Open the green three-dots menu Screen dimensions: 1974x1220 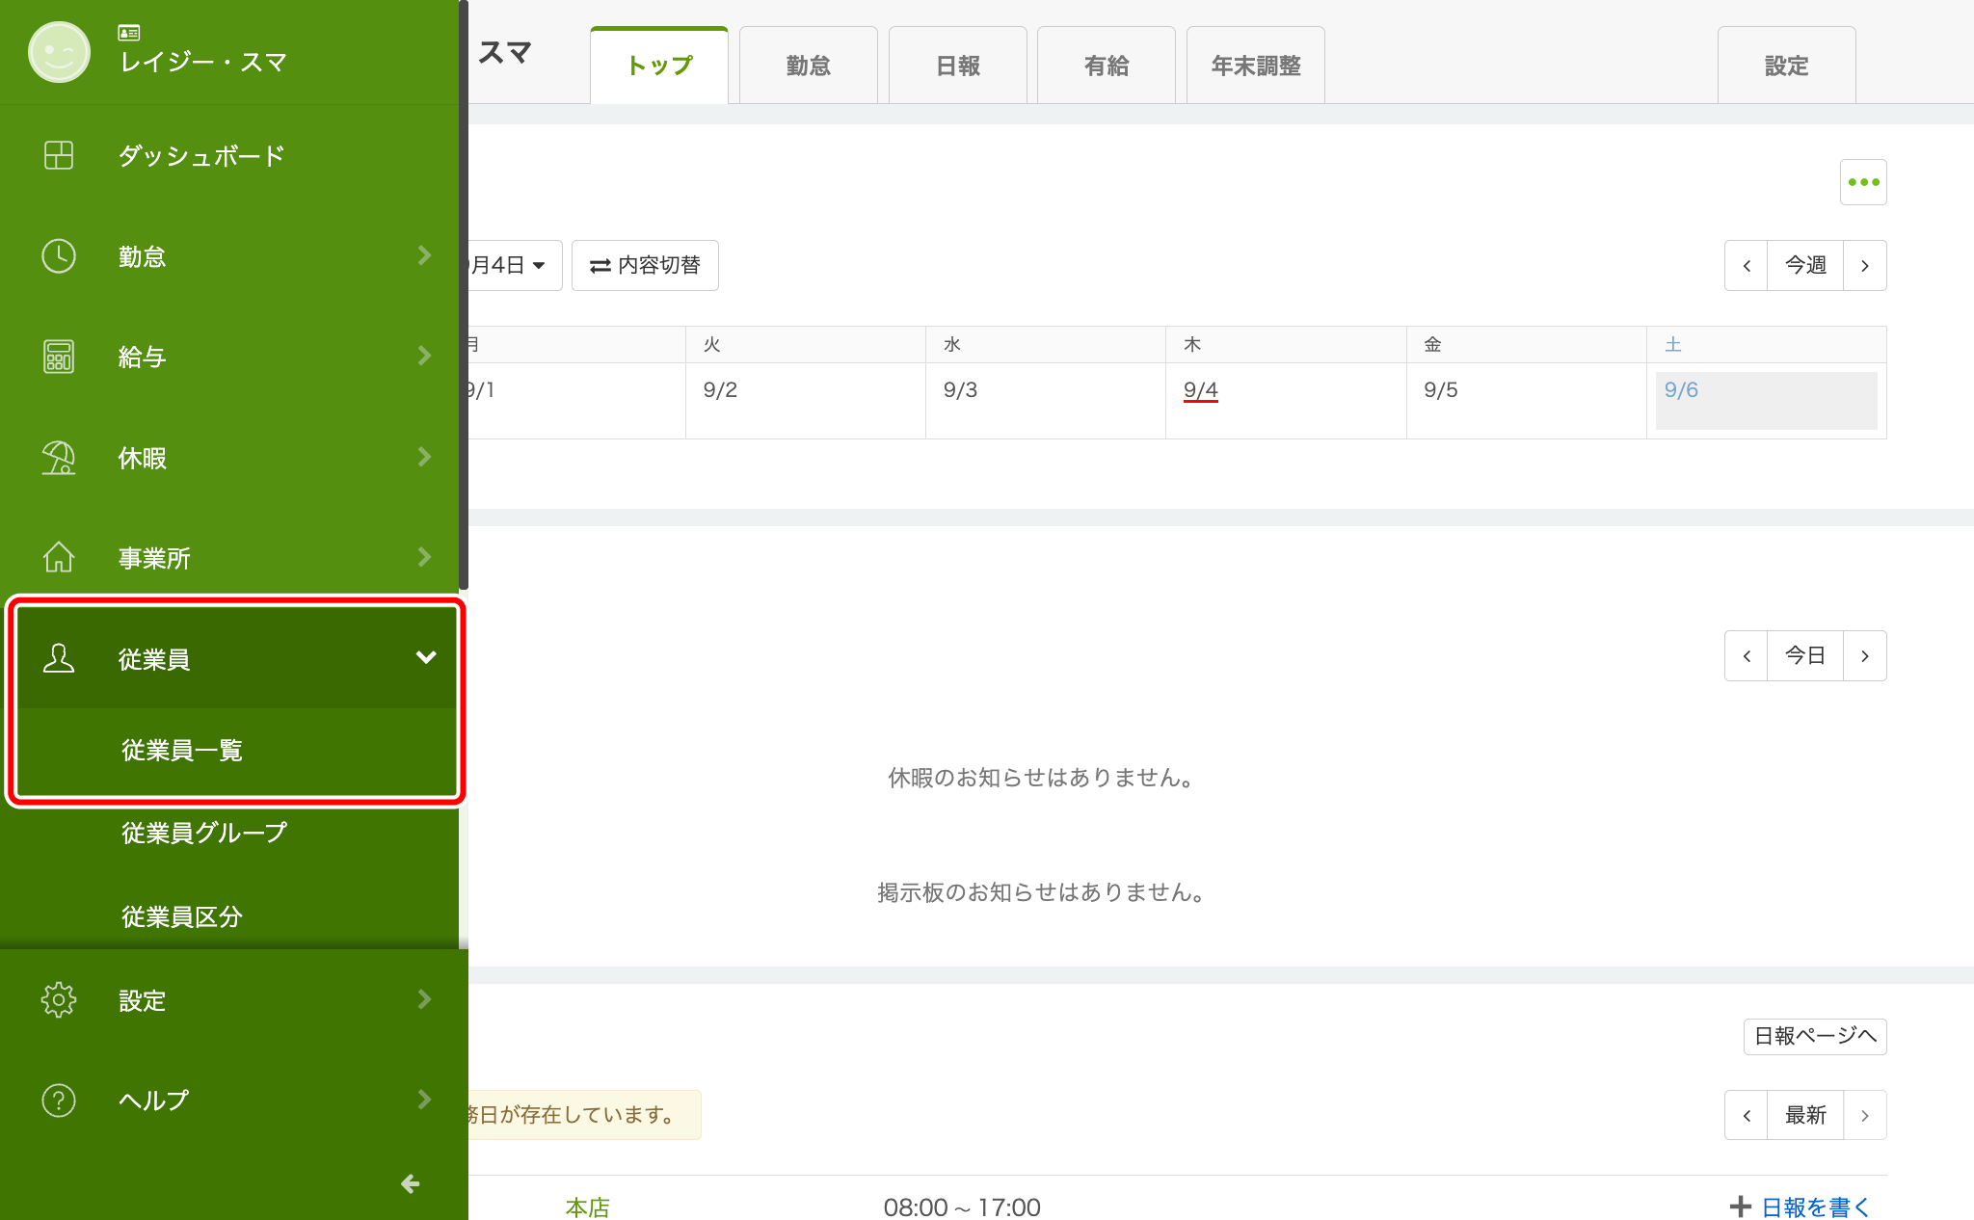click(x=1862, y=182)
